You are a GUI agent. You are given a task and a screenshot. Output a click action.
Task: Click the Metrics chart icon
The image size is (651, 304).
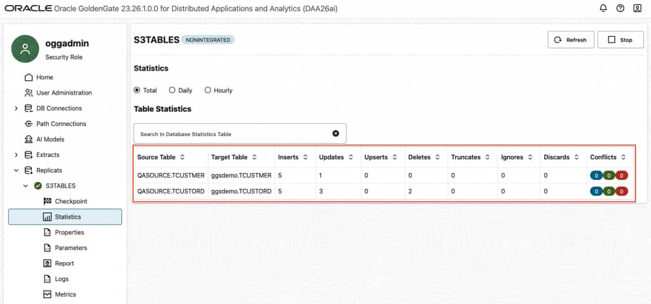coord(47,294)
